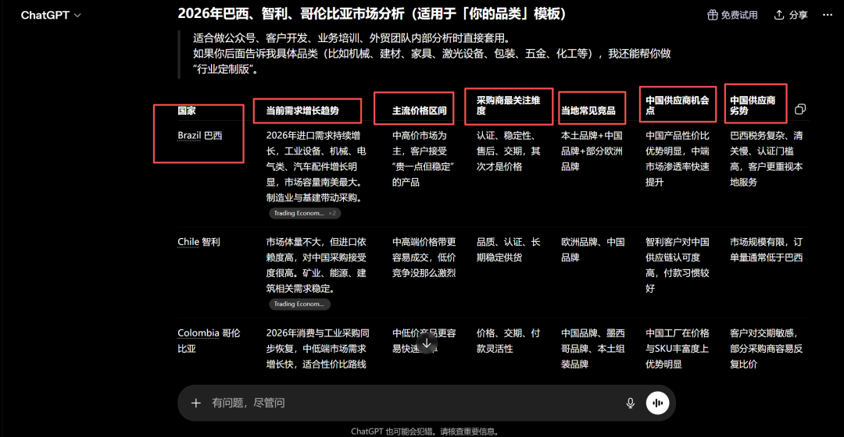Image resolution: width=844 pixels, height=437 pixels.
Task: Click Colombia cell 中国品牌、墨西哥品牌、本土组装品牌
Action: coord(592,349)
